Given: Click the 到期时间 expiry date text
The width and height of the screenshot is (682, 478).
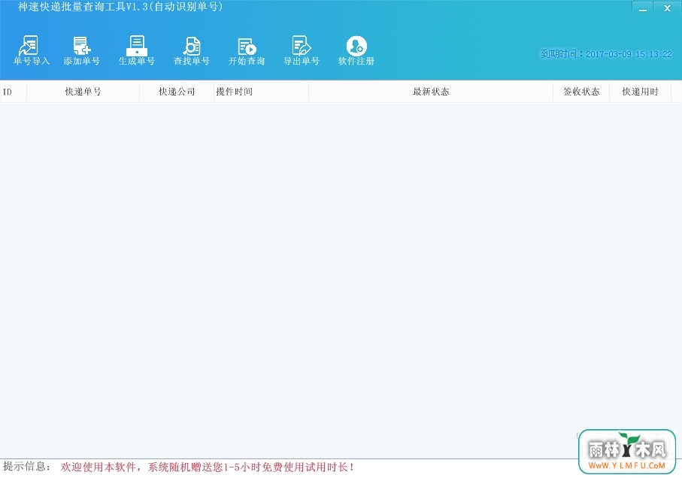Looking at the screenshot, I should (x=606, y=54).
